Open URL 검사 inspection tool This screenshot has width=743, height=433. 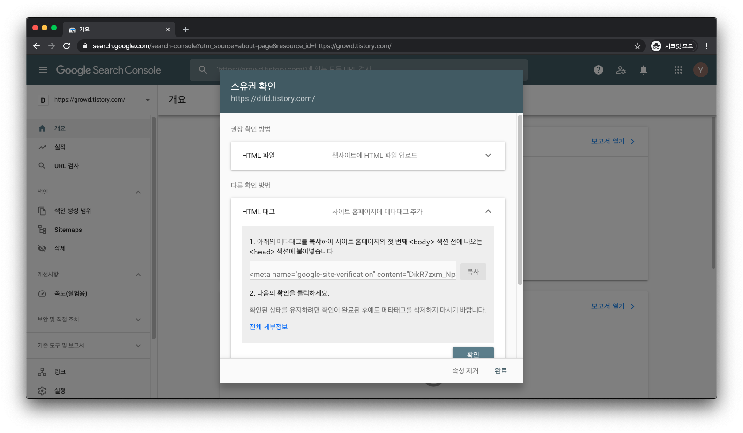click(88, 166)
